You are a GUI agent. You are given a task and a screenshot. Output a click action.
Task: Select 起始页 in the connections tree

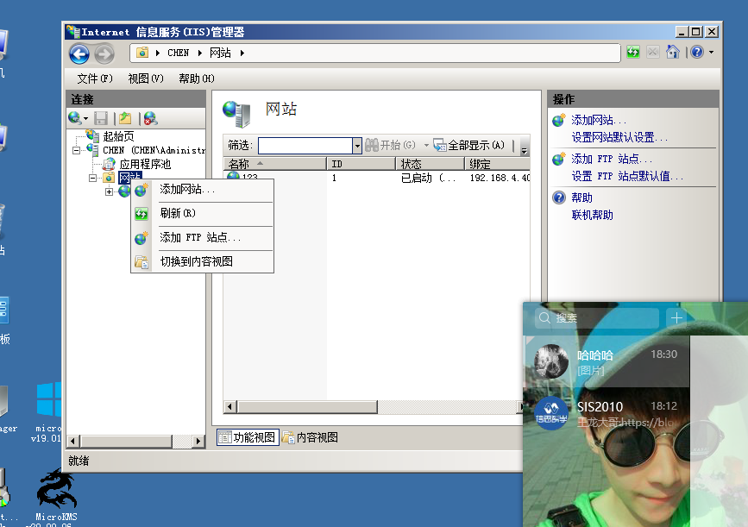[x=118, y=136]
